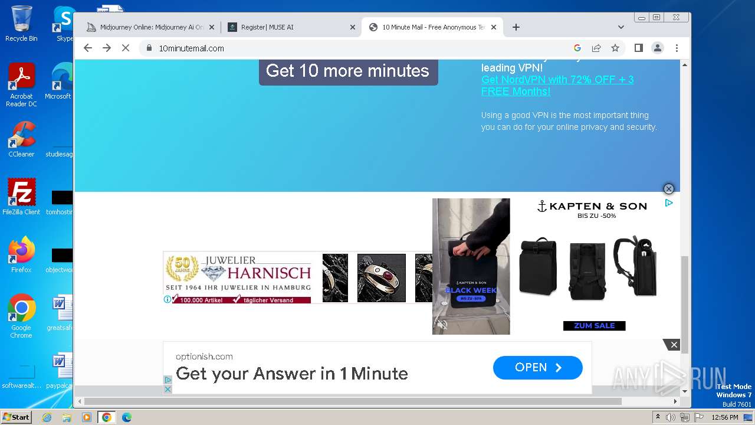Open Windows Media Player taskbar icon
The height and width of the screenshot is (425, 755).
pyautogui.click(x=87, y=417)
